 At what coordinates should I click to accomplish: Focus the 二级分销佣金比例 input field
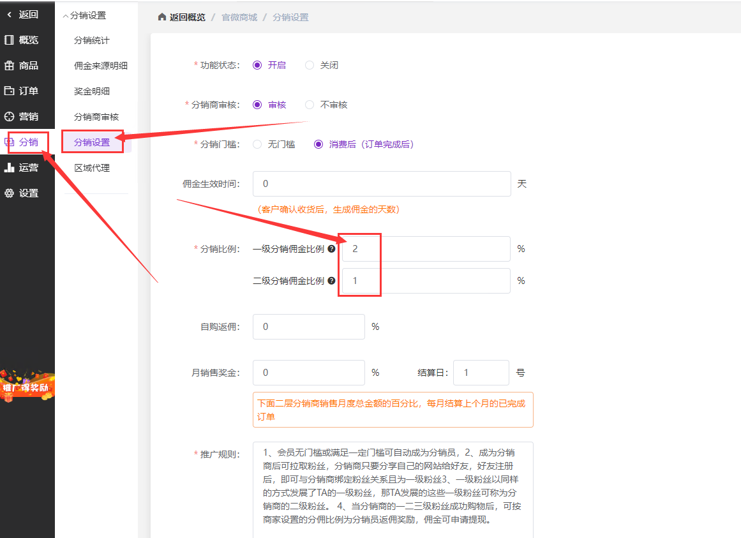click(x=426, y=281)
